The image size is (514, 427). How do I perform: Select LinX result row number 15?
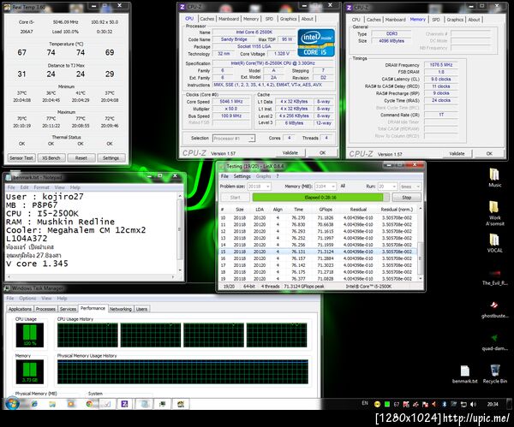coord(318,252)
